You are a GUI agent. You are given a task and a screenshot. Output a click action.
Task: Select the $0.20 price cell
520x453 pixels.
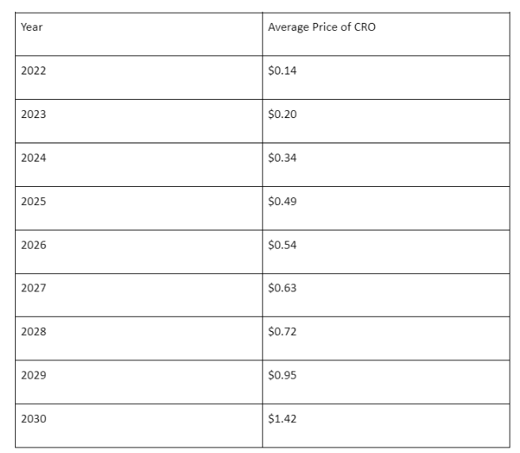coord(282,114)
